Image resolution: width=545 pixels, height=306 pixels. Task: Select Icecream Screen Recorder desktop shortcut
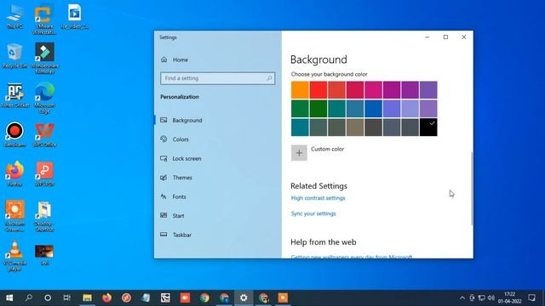pyautogui.click(x=14, y=216)
